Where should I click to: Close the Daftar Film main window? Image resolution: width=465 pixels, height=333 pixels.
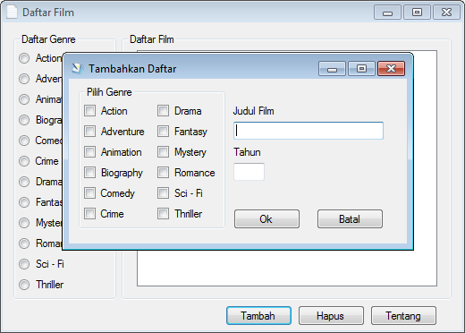pos(446,13)
